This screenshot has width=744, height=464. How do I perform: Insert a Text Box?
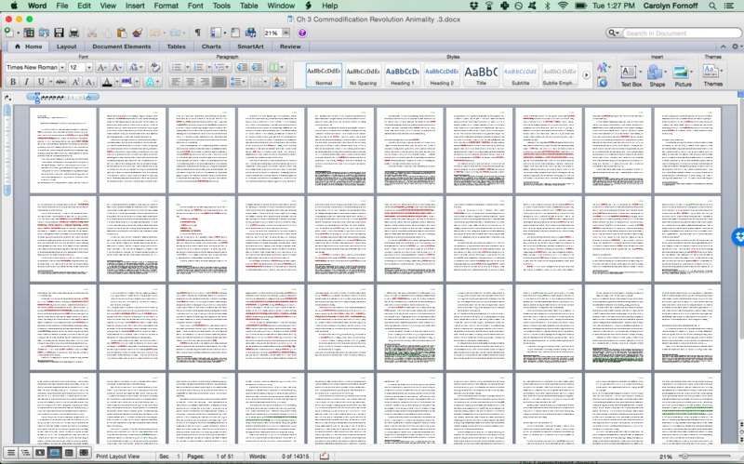[631, 73]
